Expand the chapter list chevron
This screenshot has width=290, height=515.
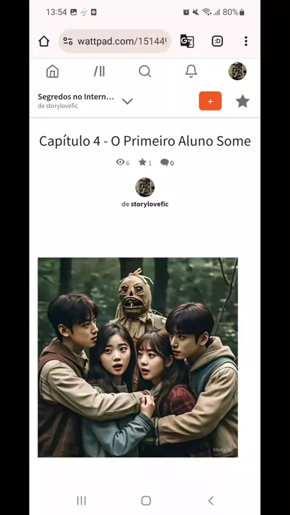click(x=127, y=101)
